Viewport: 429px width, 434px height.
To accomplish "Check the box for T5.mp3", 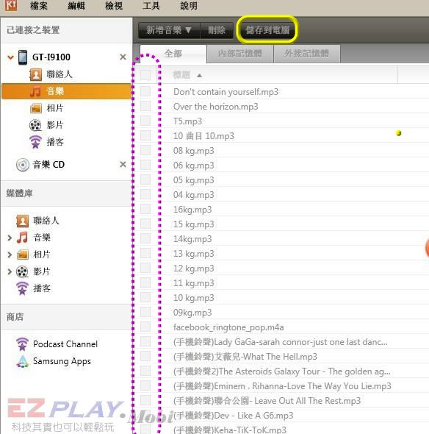I will [x=145, y=121].
